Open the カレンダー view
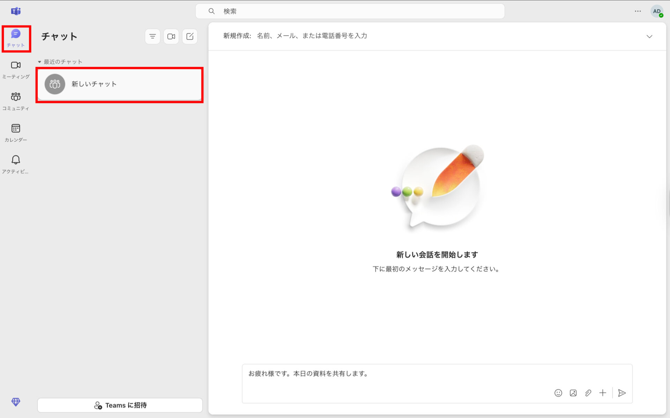This screenshot has width=670, height=418. coord(16,131)
